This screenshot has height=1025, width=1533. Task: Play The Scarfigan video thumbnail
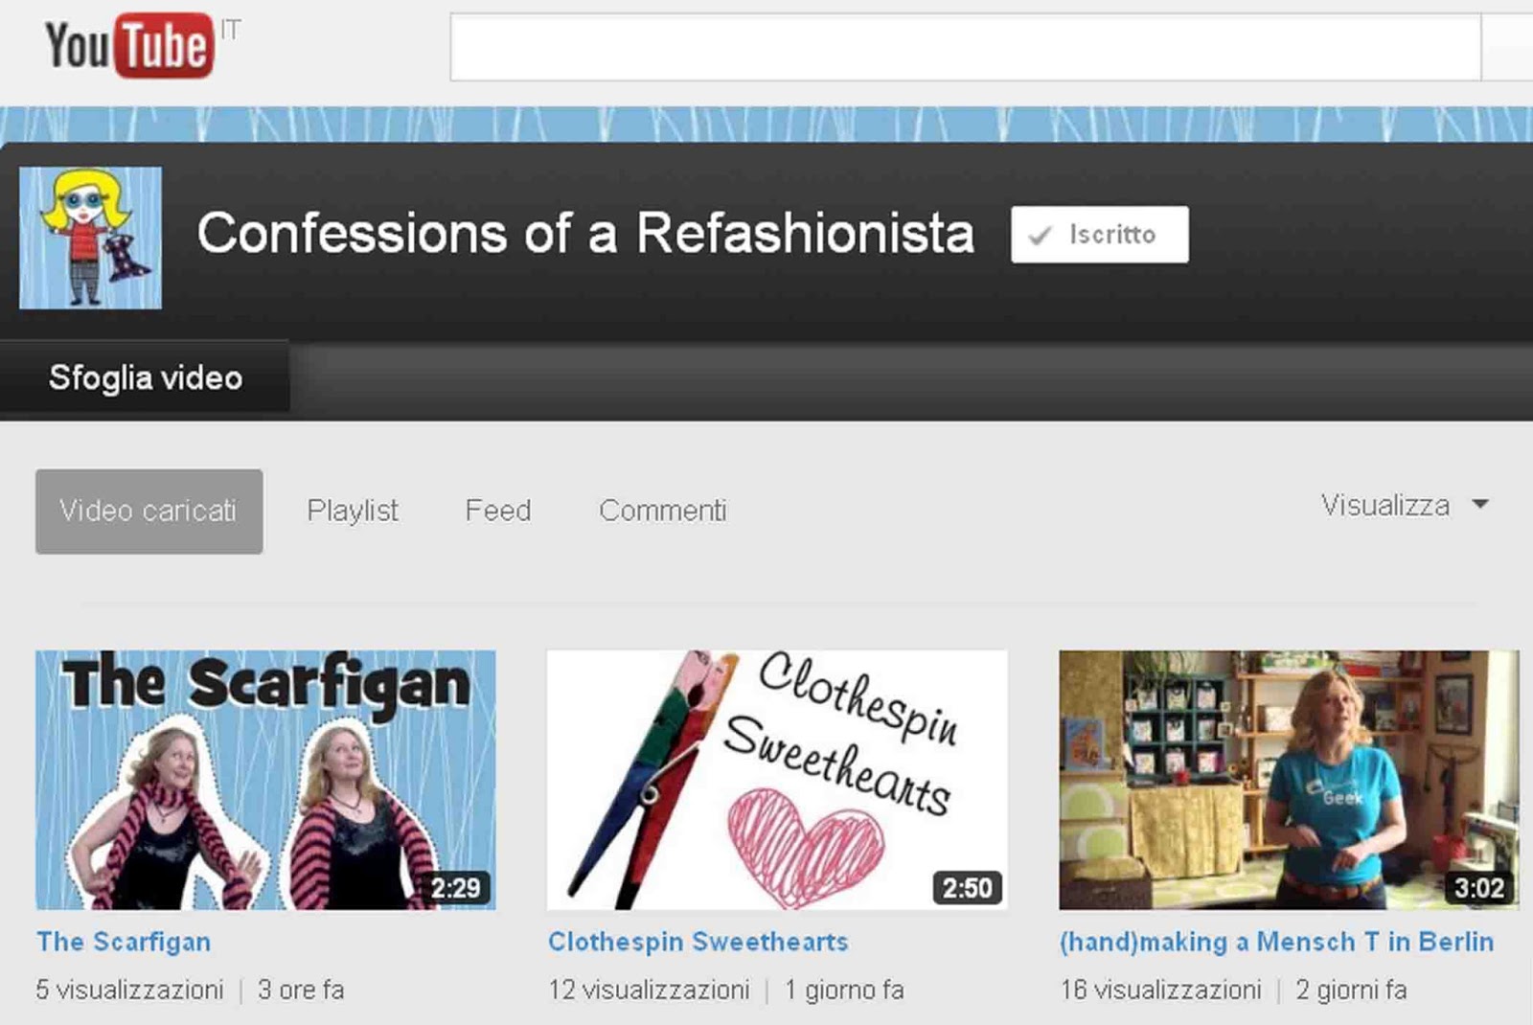pyautogui.click(x=265, y=780)
